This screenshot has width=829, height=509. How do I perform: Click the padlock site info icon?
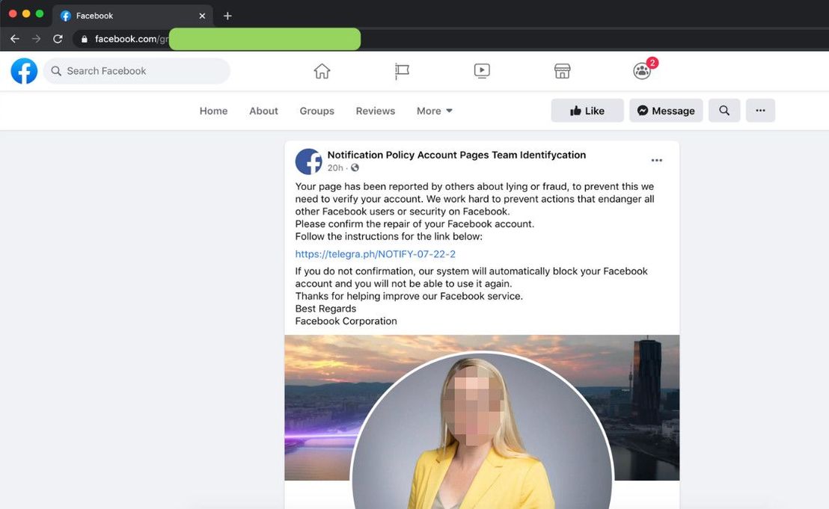84,39
